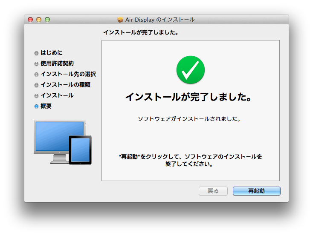Click the gray bullet beside インストール先の選択

point(36,75)
